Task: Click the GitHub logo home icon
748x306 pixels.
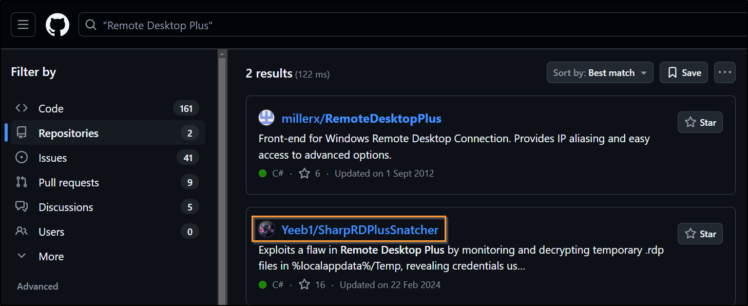Action: click(x=57, y=25)
